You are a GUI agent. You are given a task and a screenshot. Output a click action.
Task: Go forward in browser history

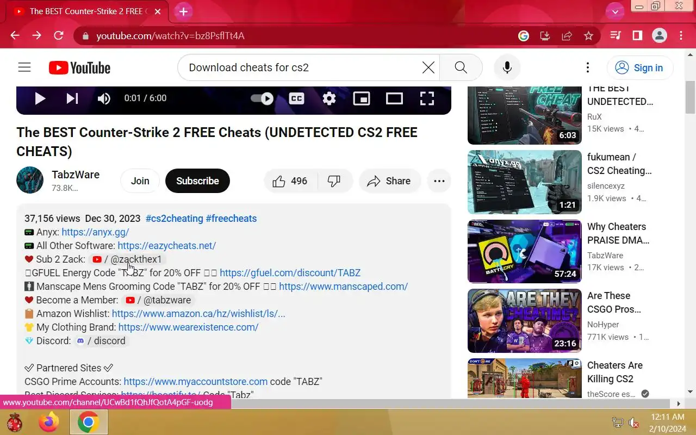(x=36, y=35)
